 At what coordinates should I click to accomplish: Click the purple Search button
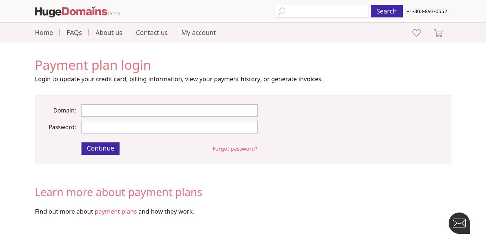(387, 11)
